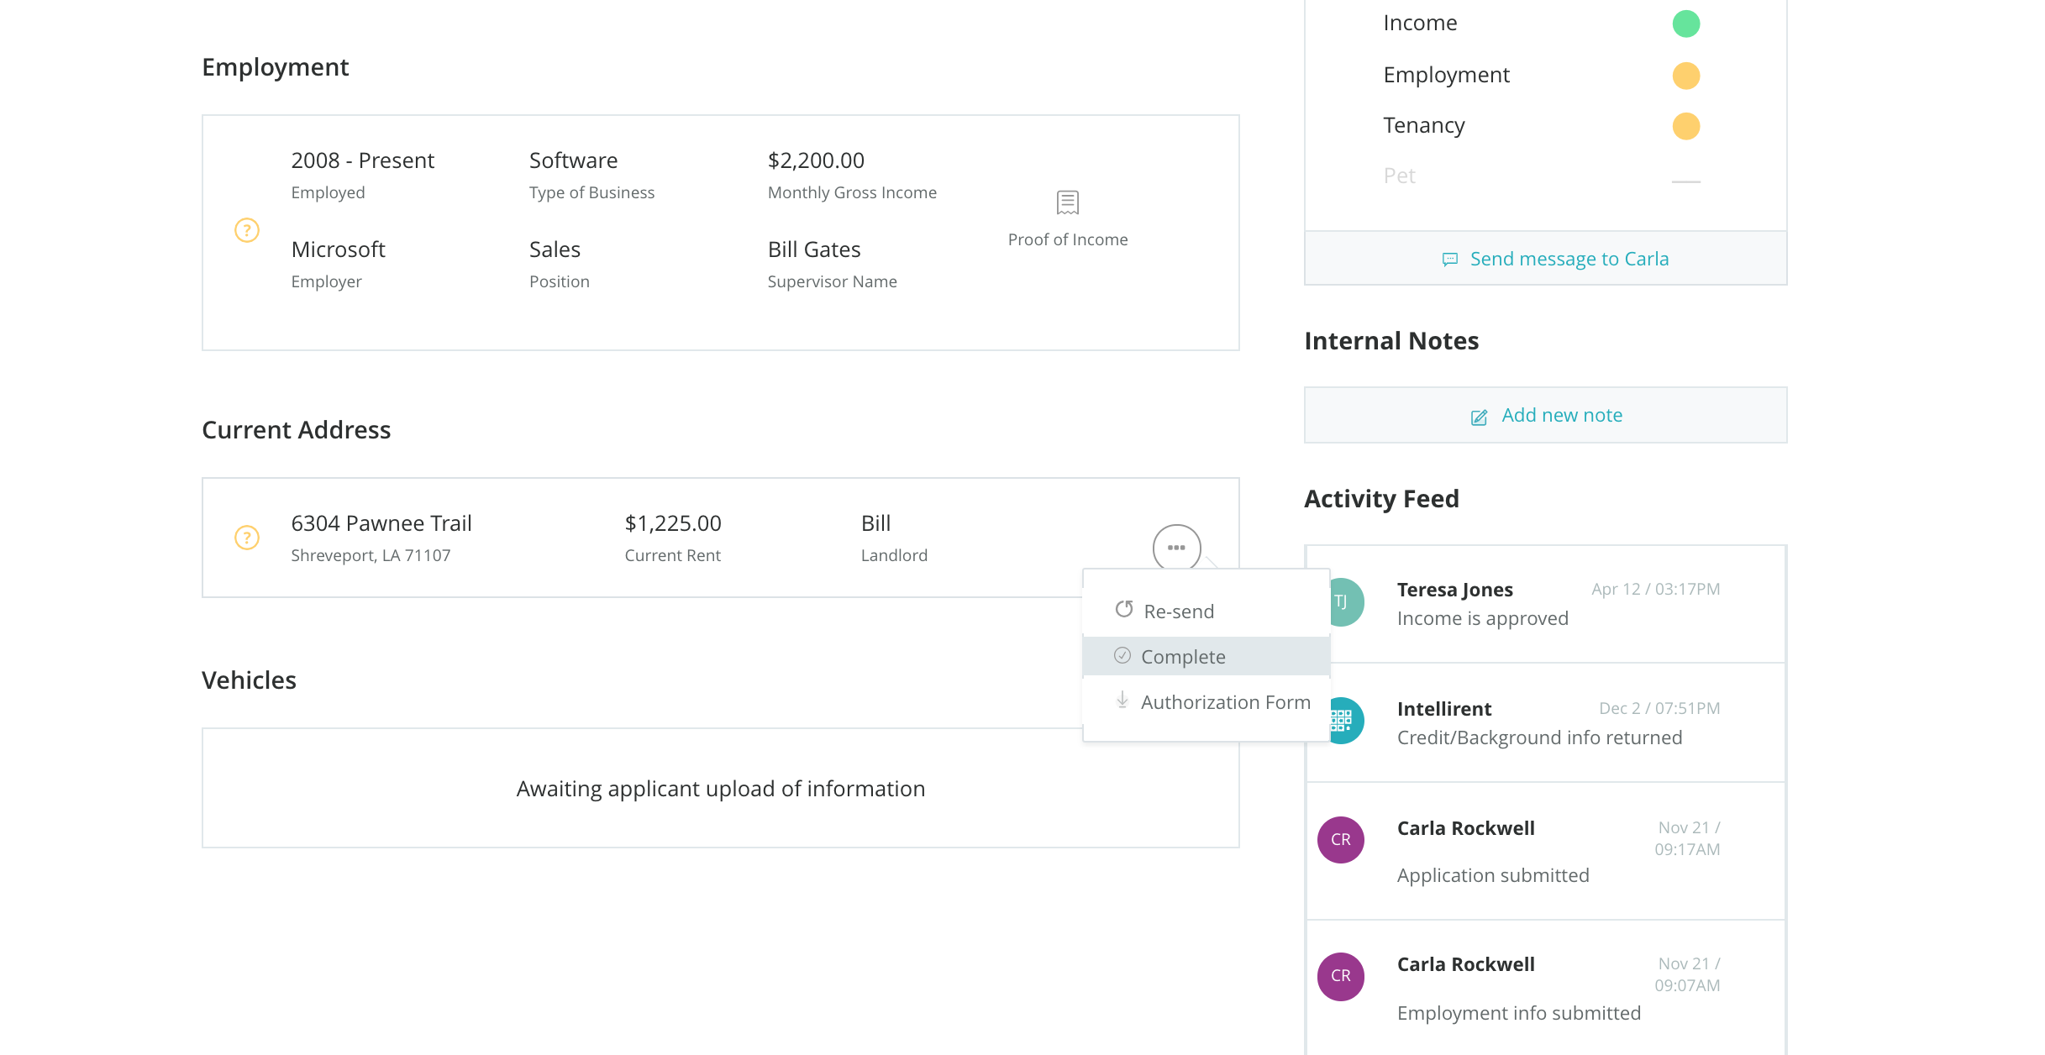Select Re-send from the dropdown menu
2045x1055 pixels.
click(x=1178, y=611)
